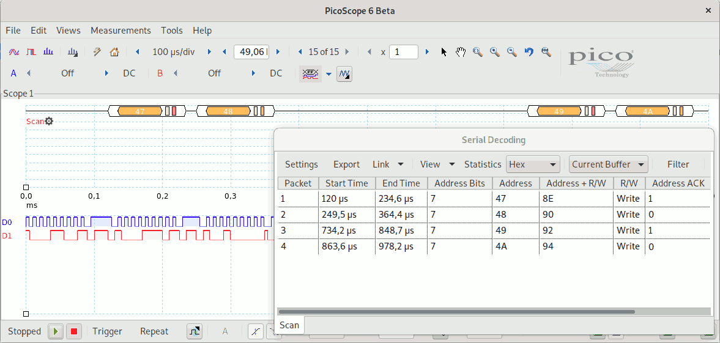The image size is (720, 343).
Task: Open the signal setup histogram icon
Action: pyautogui.click(x=73, y=52)
